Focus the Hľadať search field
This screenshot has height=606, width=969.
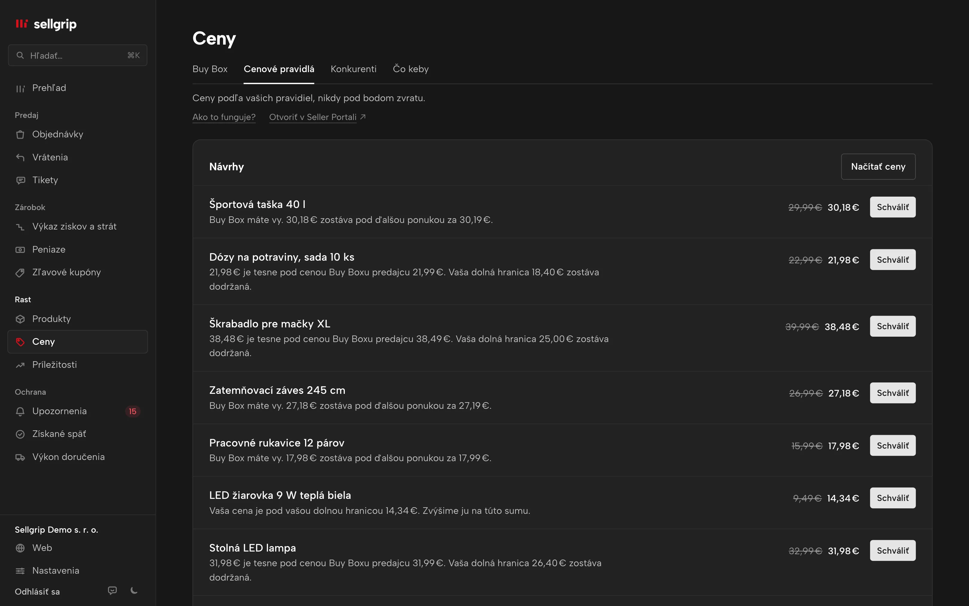tap(78, 55)
